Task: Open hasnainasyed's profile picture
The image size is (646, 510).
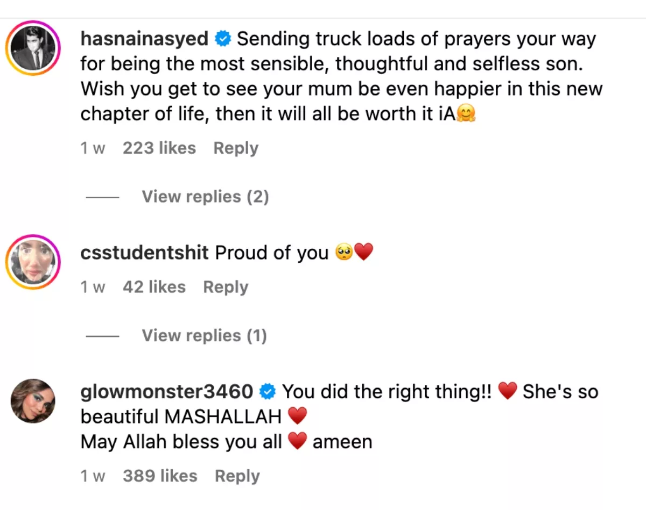Action: (33, 48)
